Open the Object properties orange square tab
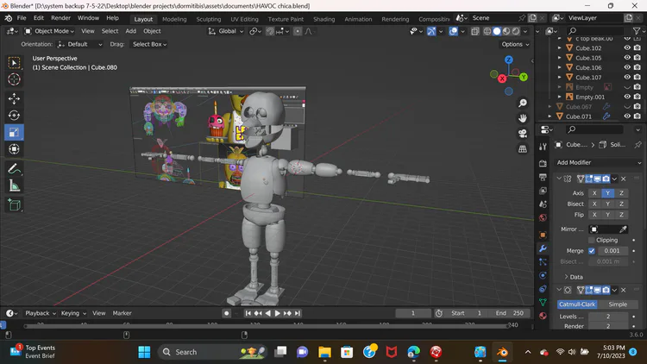 (x=543, y=235)
